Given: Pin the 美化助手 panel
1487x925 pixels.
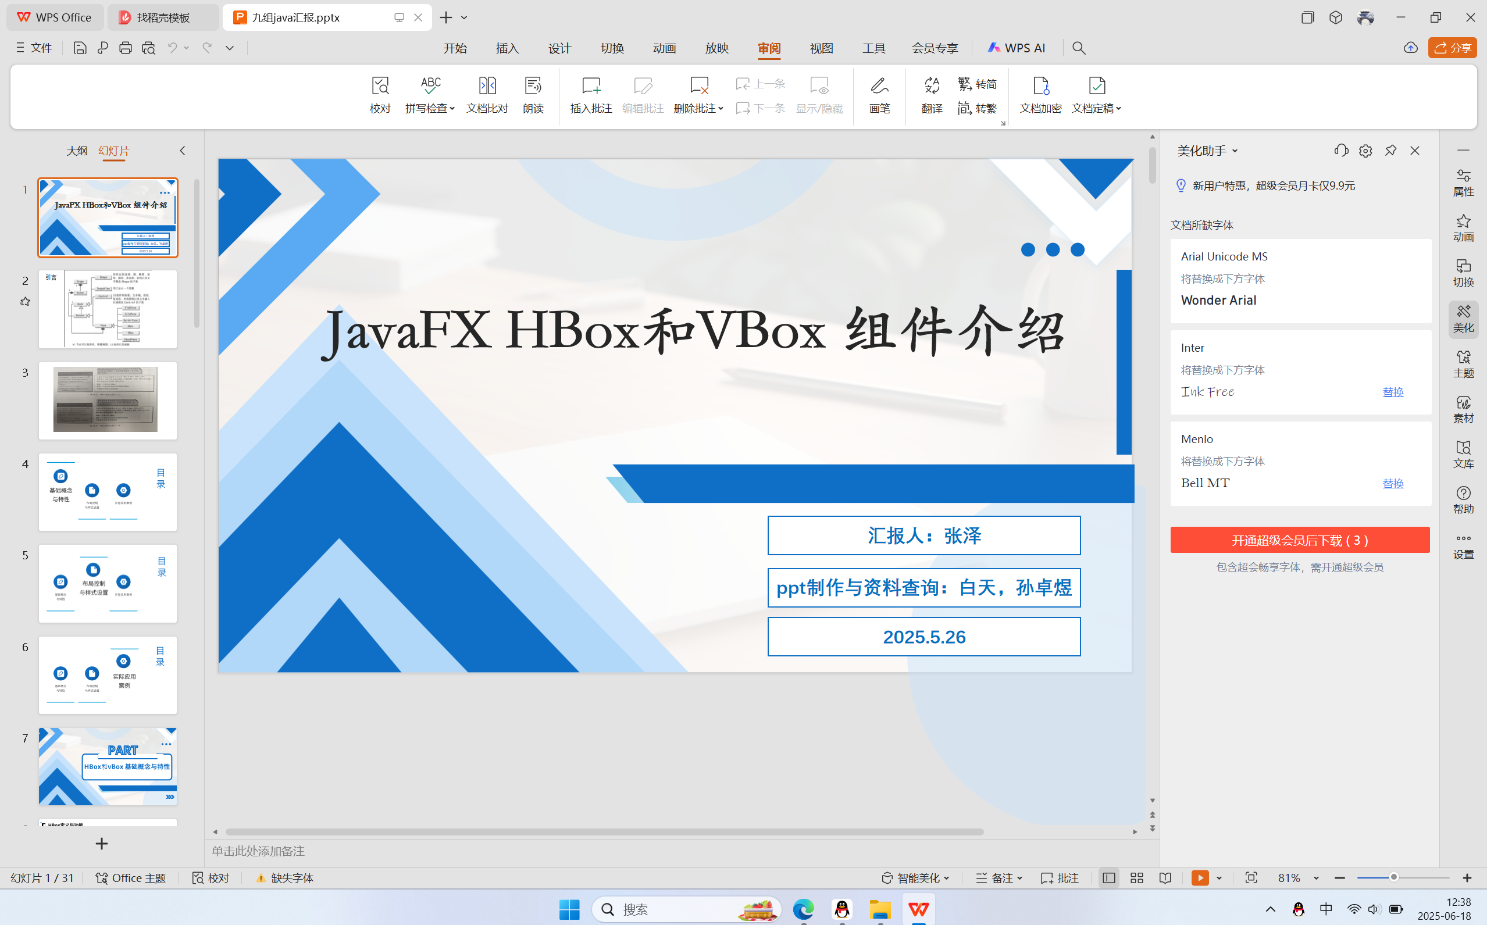Looking at the screenshot, I should click(x=1390, y=151).
